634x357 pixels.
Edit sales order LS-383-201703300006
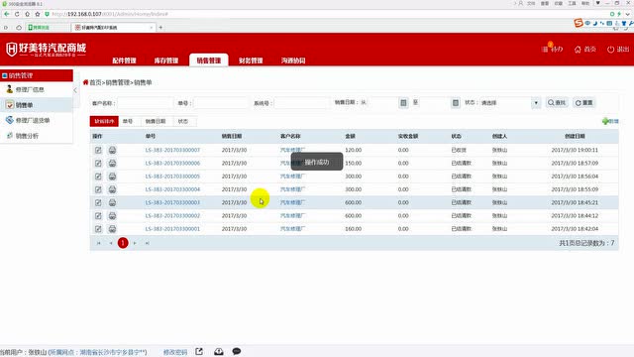click(x=98, y=163)
